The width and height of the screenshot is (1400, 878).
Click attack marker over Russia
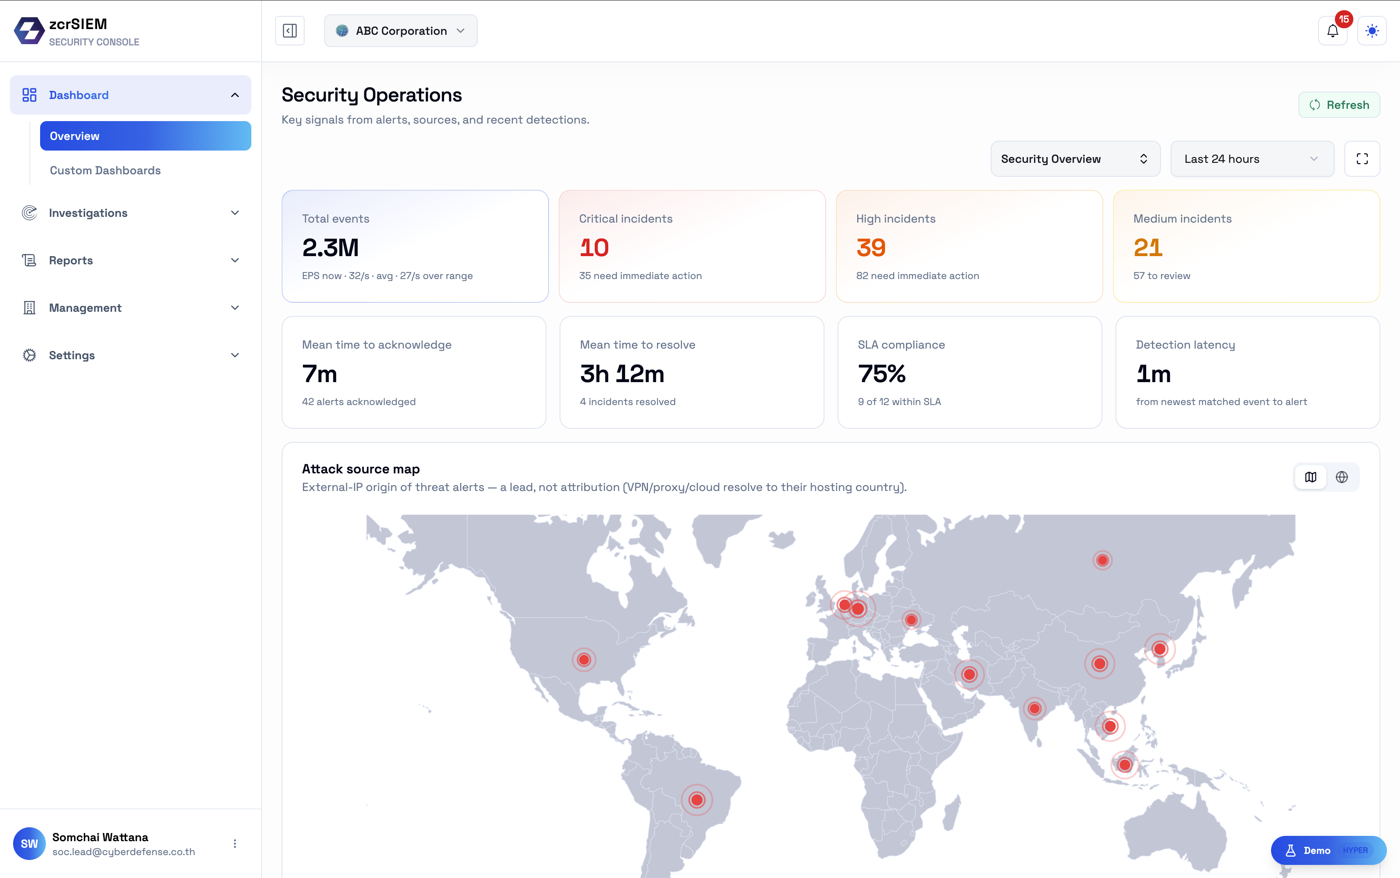click(1102, 561)
